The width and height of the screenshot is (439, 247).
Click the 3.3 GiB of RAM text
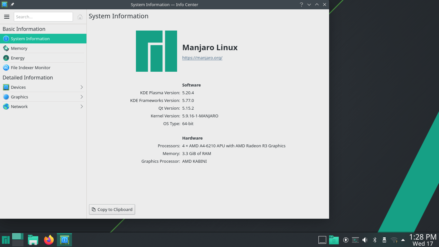[197, 153]
